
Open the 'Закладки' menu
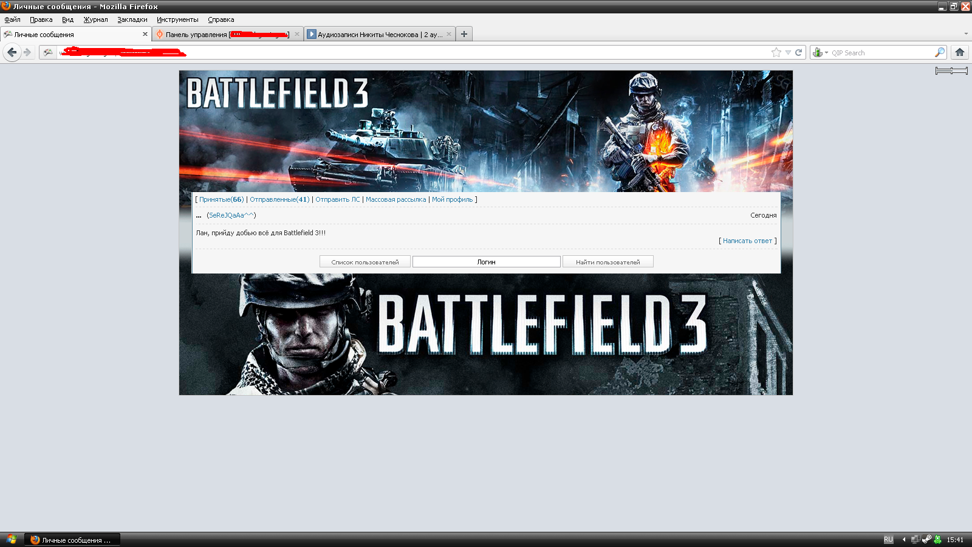pyautogui.click(x=132, y=19)
